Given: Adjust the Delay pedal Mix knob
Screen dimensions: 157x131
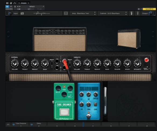Looking at the screenshot, I should 89,104.
